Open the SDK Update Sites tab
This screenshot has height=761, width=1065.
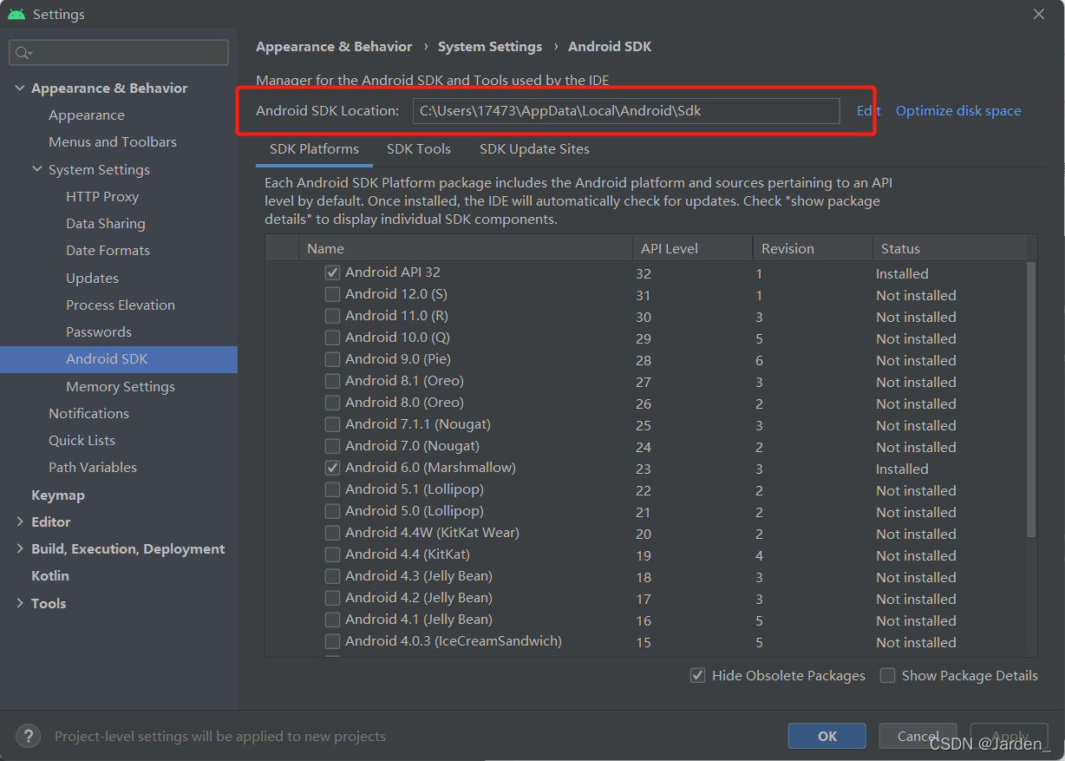[534, 149]
